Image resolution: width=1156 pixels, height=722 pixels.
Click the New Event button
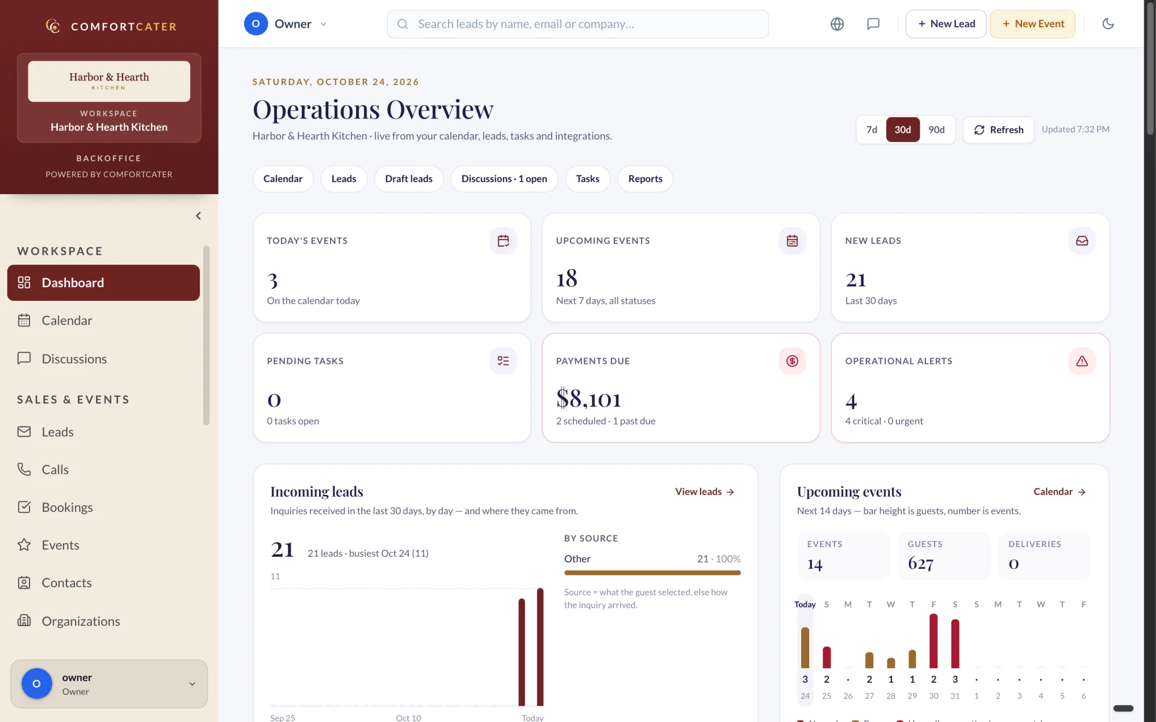(1032, 24)
